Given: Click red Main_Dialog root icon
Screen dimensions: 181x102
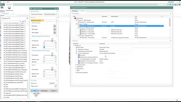Looking at the screenshot, I should coord(75,18).
